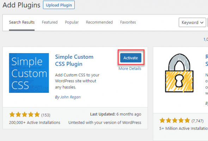
Task: Select the Search Results tab
Action: click(22, 22)
